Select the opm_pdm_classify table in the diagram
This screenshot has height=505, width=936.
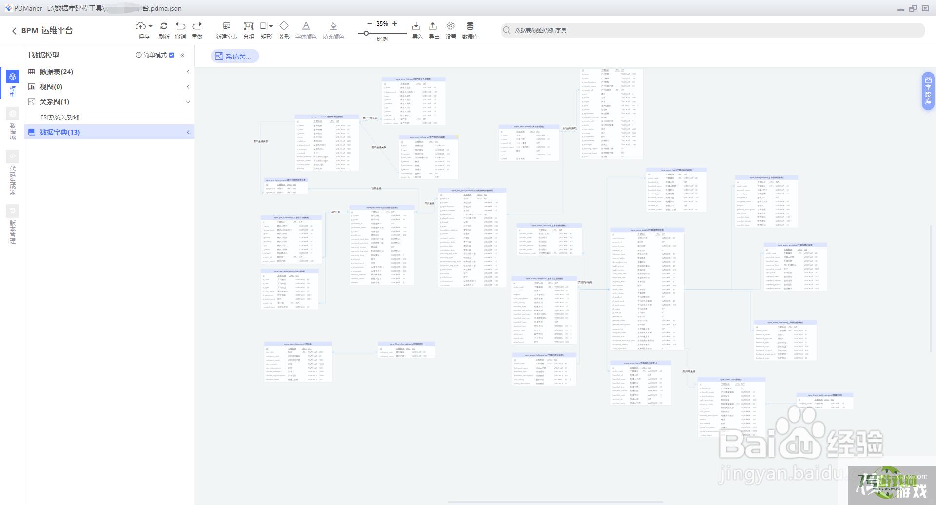528,143
